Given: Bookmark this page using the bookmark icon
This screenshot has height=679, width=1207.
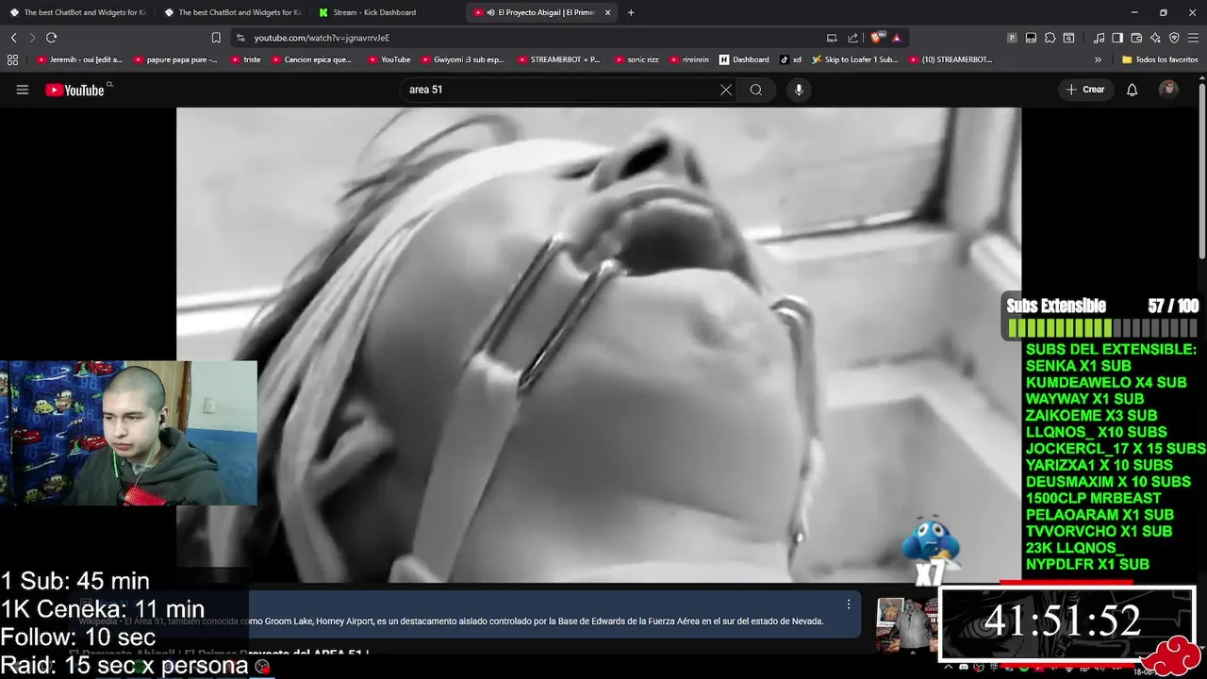Looking at the screenshot, I should (216, 38).
